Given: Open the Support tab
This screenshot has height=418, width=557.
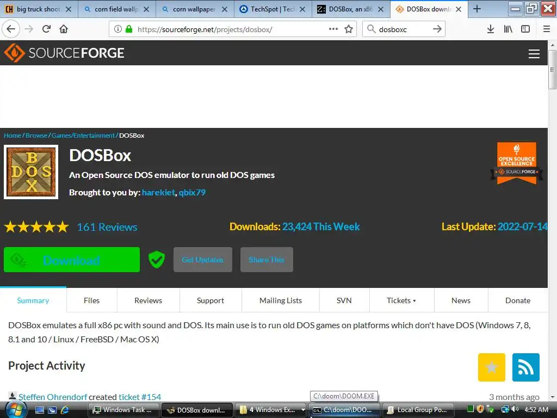Looking at the screenshot, I should point(211,300).
